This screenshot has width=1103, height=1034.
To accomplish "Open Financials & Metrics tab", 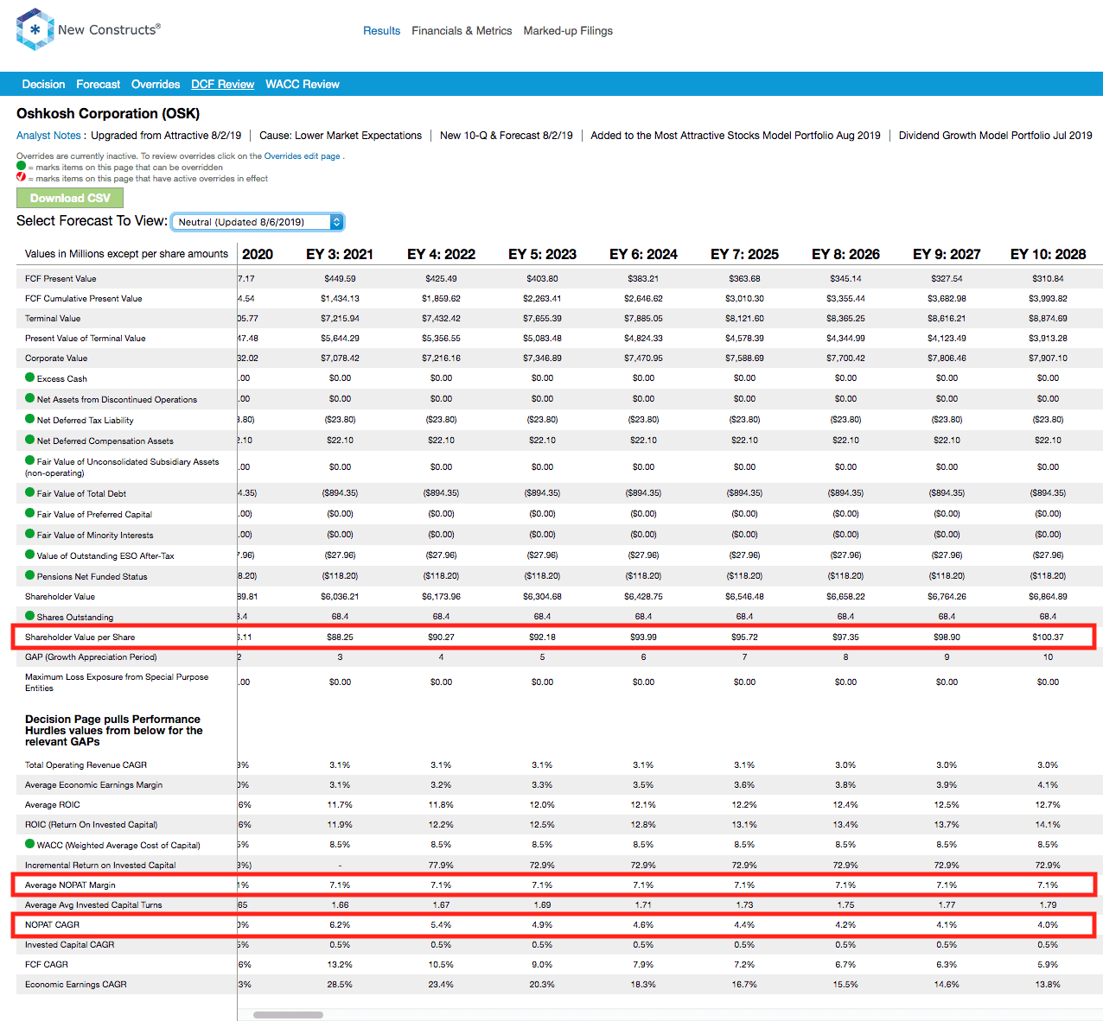I will 462,30.
